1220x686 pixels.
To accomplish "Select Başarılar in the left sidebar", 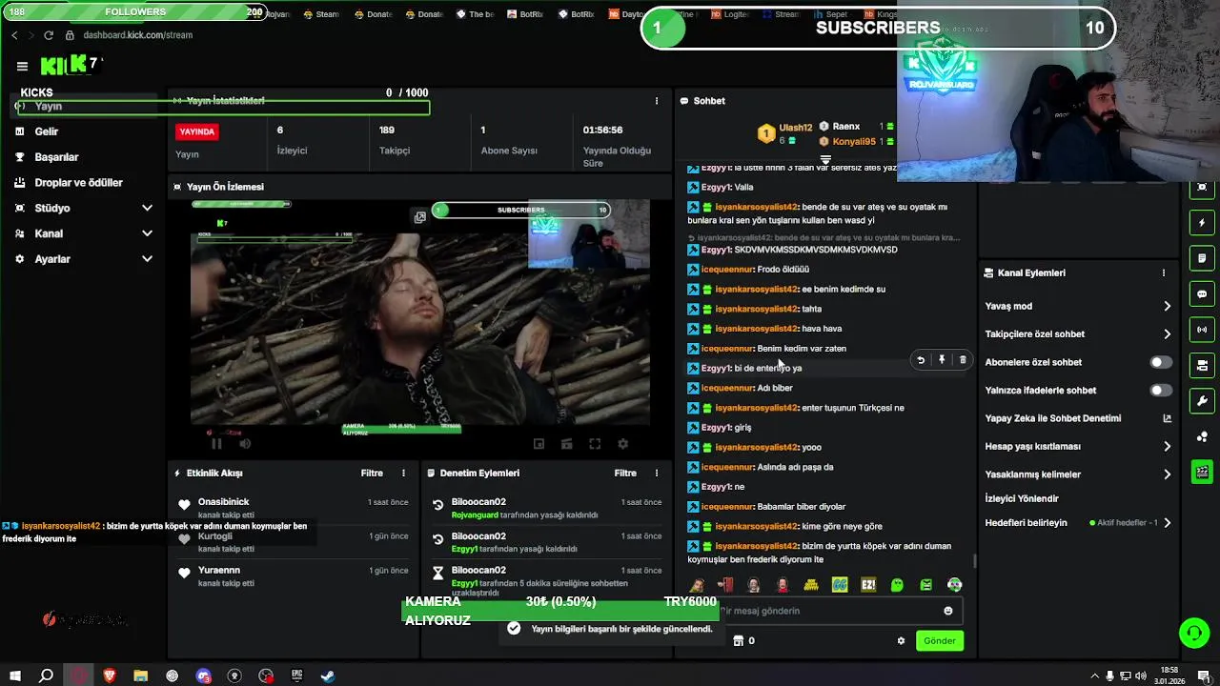I will (x=56, y=157).
